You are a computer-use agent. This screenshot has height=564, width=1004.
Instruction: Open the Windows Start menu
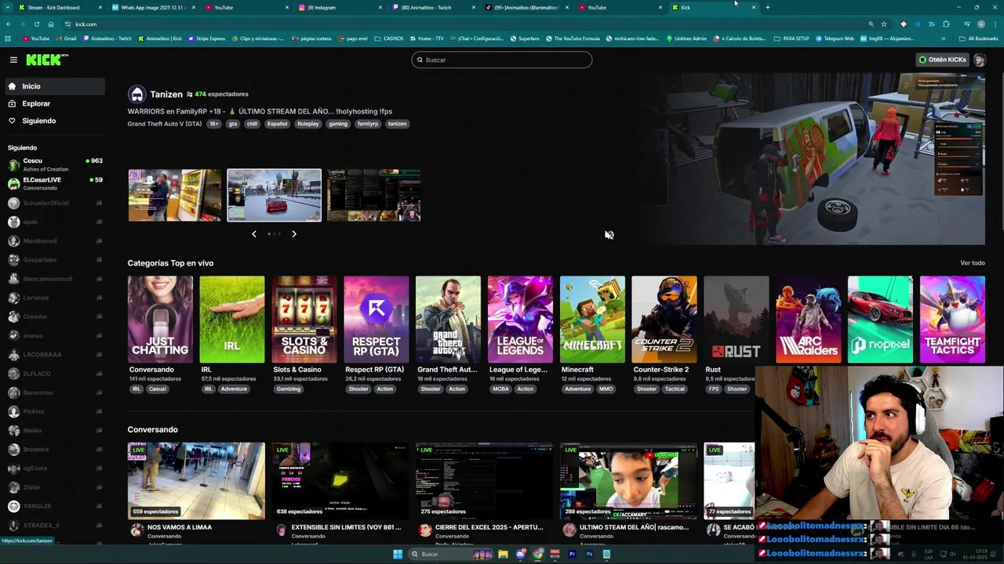398,555
